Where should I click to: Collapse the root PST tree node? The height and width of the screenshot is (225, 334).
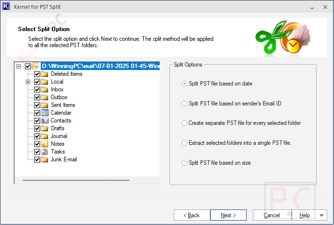(x=19, y=66)
